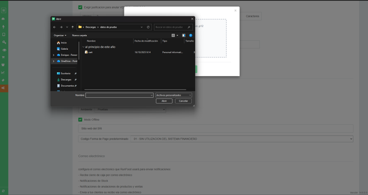The height and width of the screenshot is (195, 368).
Task: Click the horizontal scrollbar in file list
Action: [x=135, y=90]
